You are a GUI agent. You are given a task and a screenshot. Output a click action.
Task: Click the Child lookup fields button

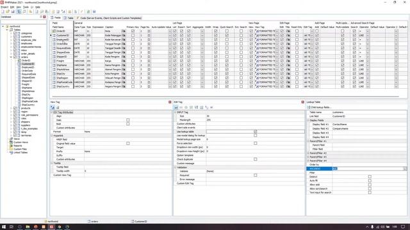[x=319, y=107]
